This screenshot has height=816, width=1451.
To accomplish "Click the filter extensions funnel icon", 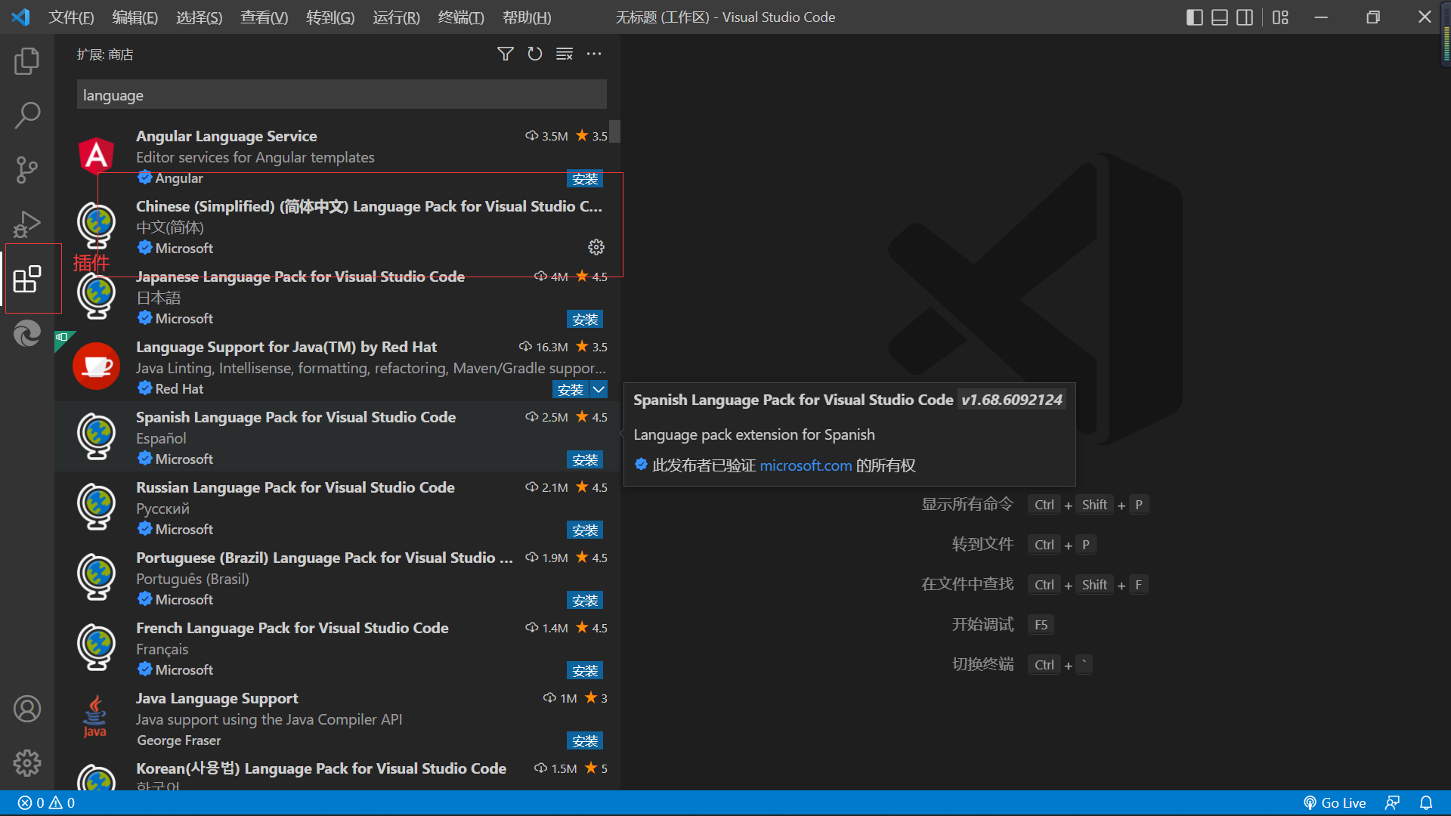I will 506,54.
